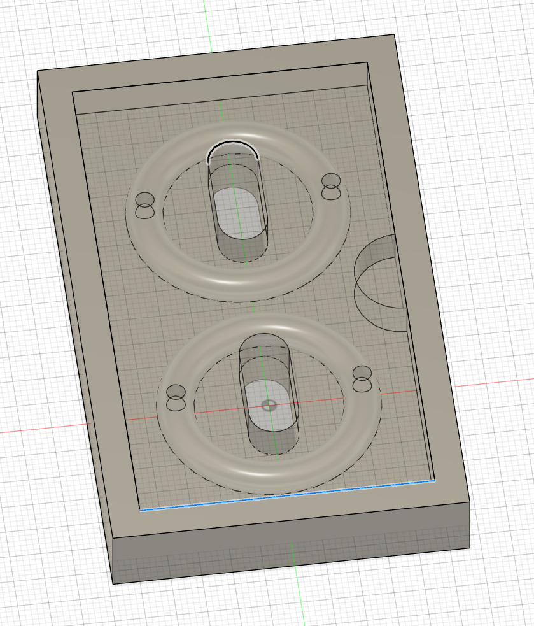Image resolution: width=534 pixels, height=626 pixels.
Task: Select the origin point in lower slot
Action: coord(269,406)
